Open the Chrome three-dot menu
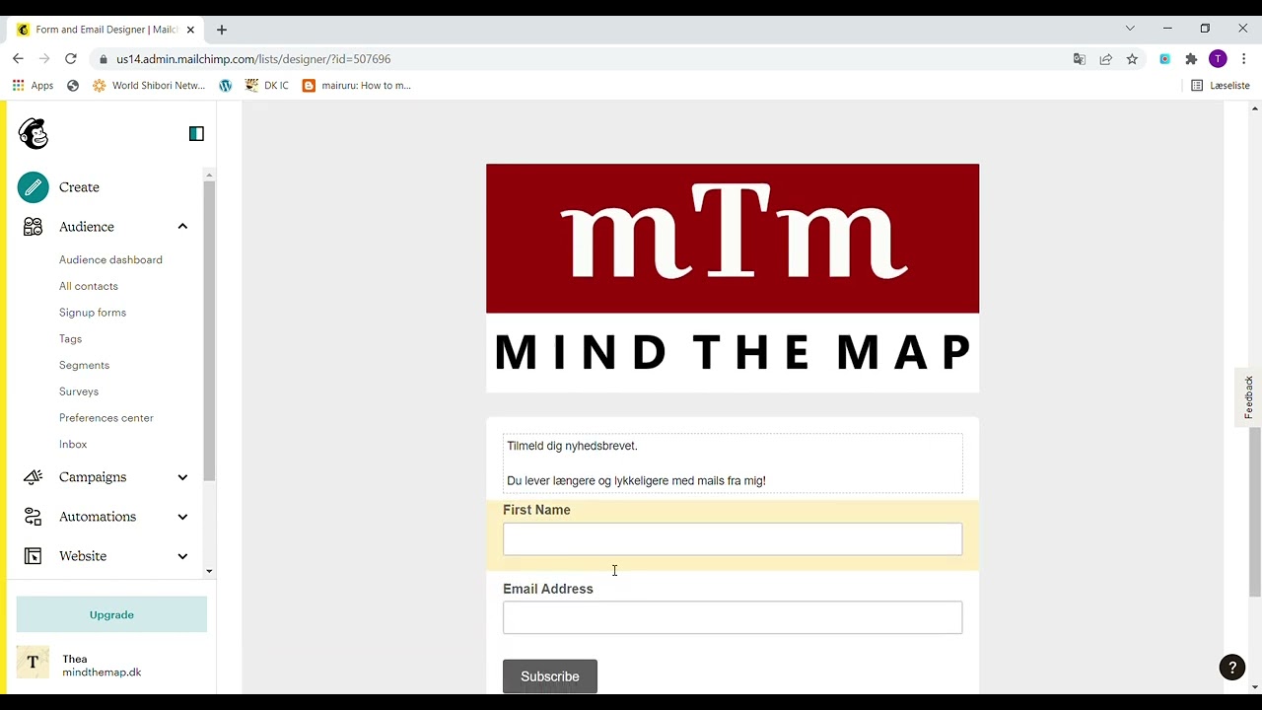This screenshot has width=1262, height=710. coord(1244,59)
